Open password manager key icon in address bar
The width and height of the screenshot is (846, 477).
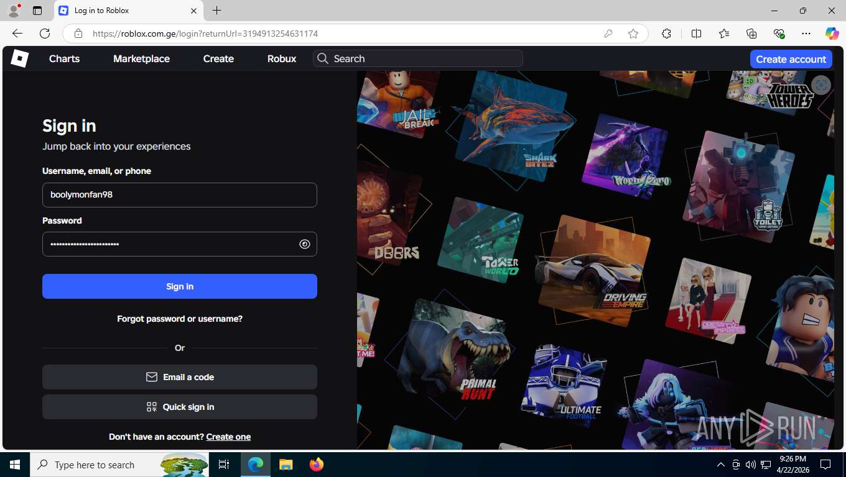(608, 34)
